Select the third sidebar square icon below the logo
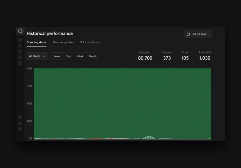Screen dimensions: 241x168 point(20,52)
